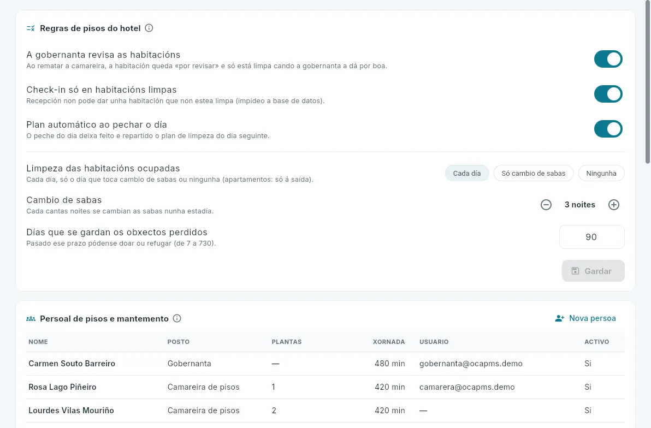The width and height of the screenshot is (651, 428).
Task: Add staff with Nova persoa button
Action: pyautogui.click(x=585, y=318)
